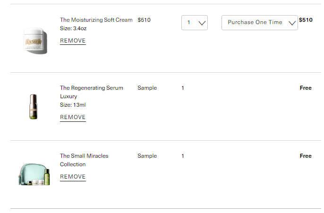Screen dimensions: 324x213
Task: Open The Regenerating Serum Luxury product name
Action: point(91,92)
